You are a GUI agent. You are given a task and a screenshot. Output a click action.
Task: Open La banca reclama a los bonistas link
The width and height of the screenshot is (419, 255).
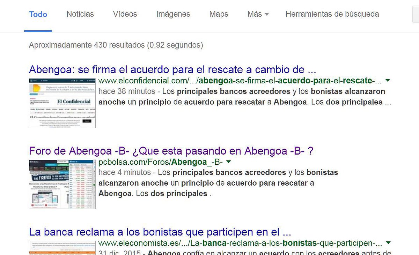[160, 232]
